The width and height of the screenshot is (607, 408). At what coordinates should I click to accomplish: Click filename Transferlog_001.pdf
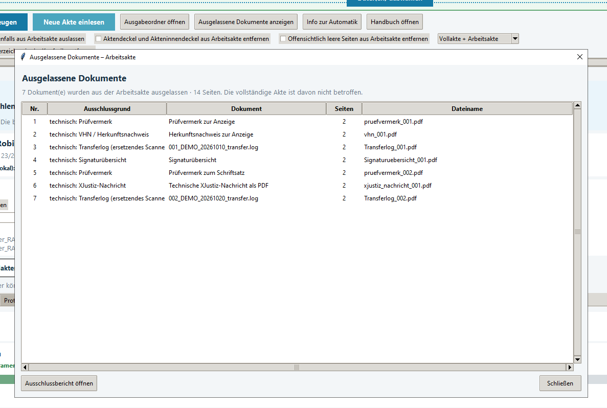coord(390,147)
